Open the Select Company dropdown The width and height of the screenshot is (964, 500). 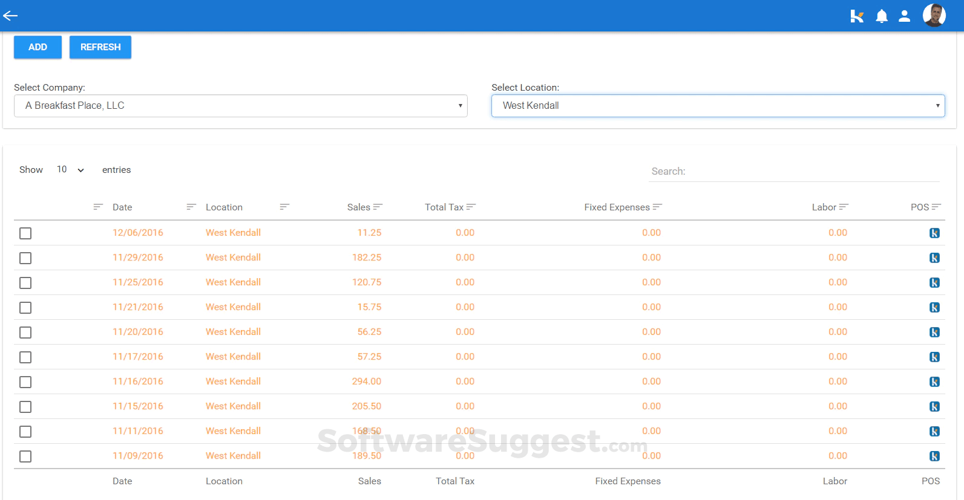pyautogui.click(x=240, y=106)
